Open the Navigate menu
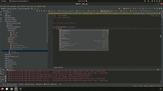Screen dimensions: 163x91 coord(13,6)
